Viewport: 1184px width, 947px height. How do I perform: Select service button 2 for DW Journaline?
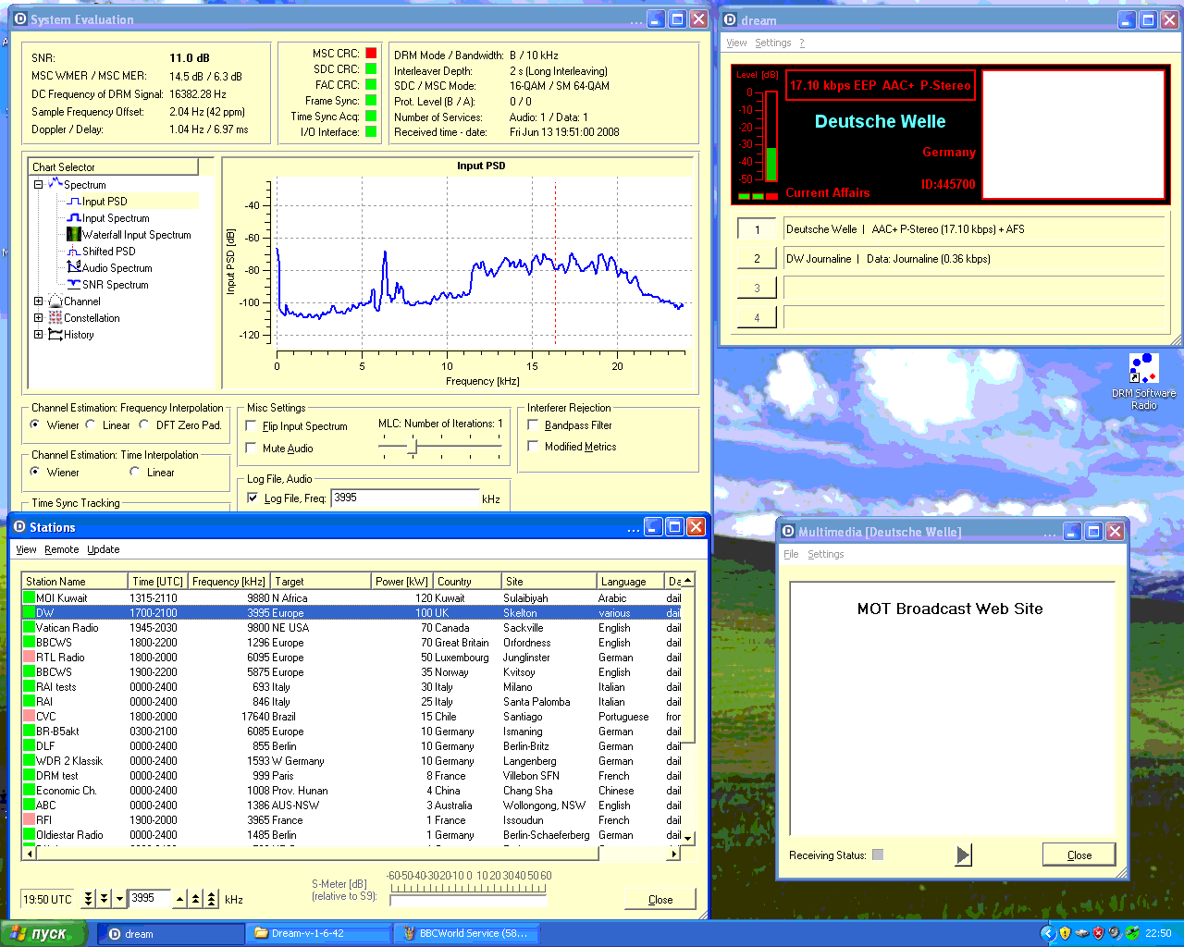(x=757, y=259)
